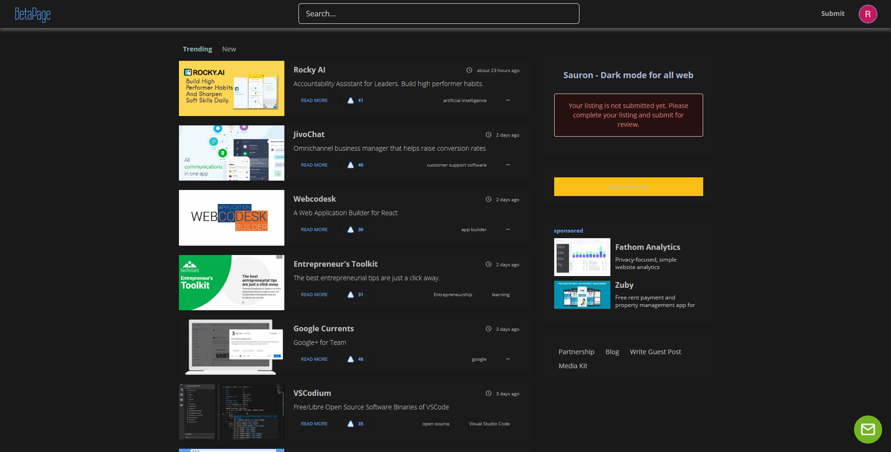Open Entrepreneur's Toolkit thumbnail

[231, 283]
